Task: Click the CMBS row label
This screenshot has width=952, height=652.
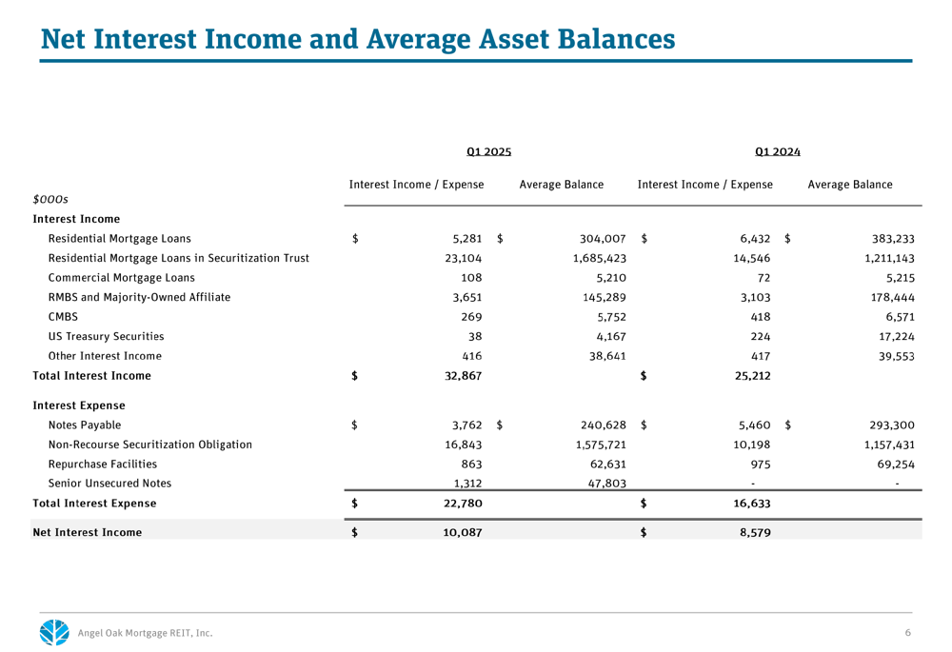Action: [63, 317]
